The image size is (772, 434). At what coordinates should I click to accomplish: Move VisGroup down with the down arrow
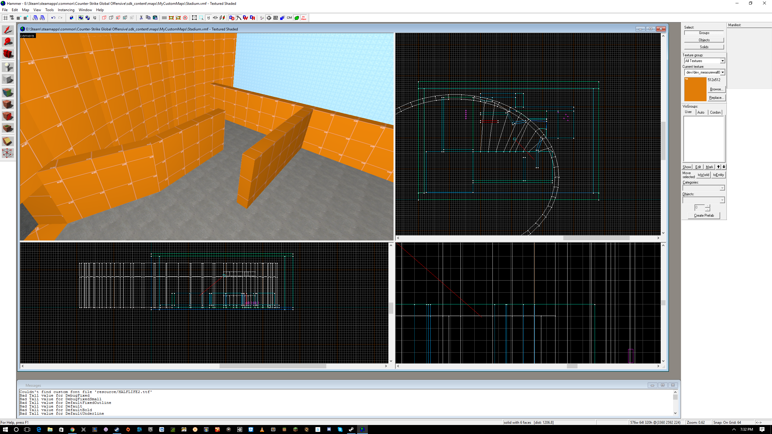723,167
